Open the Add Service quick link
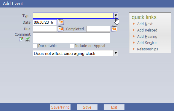Viewport: 174px width, 111px height. pyautogui.click(x=147, y=43)
